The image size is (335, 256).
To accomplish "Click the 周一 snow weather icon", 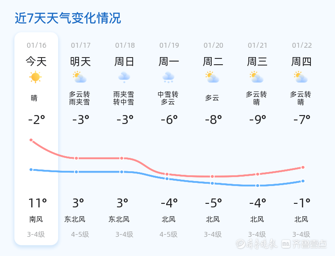I will 168,77.
